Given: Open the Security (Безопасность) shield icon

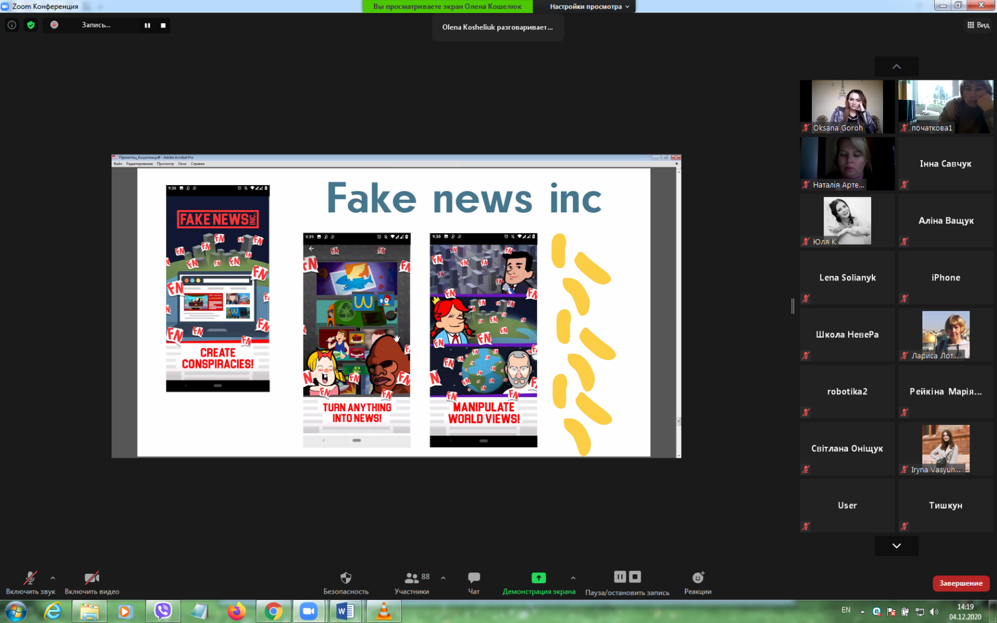Looking at the screenshot, I should point(346,578).
